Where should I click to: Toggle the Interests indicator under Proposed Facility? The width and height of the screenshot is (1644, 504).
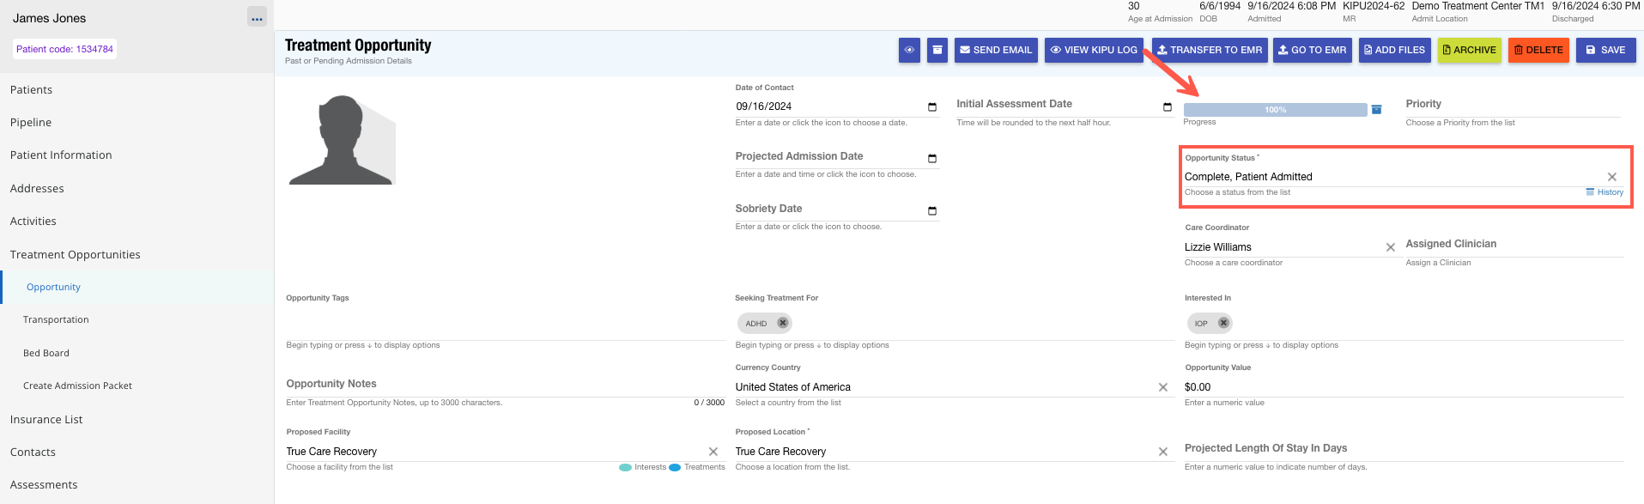(x=626, y=467)
